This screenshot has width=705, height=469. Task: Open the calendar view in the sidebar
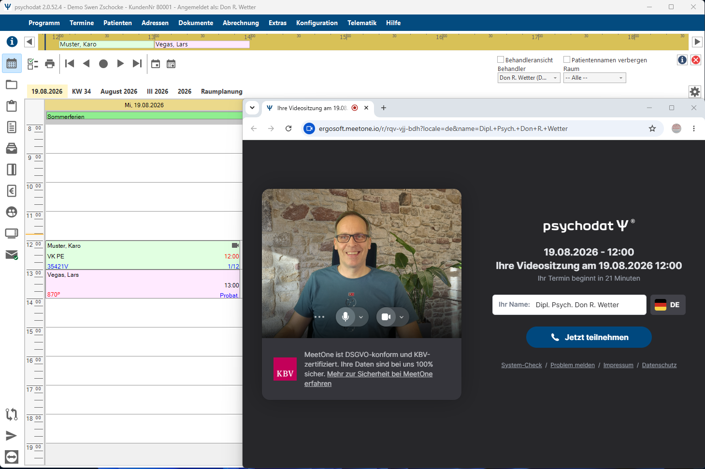pos(12,63)
